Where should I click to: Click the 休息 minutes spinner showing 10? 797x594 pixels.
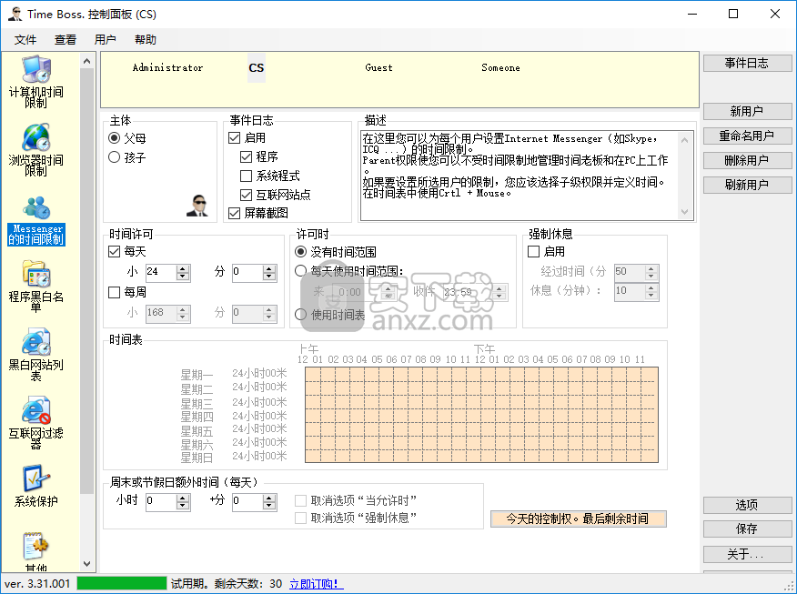point(651,292)
